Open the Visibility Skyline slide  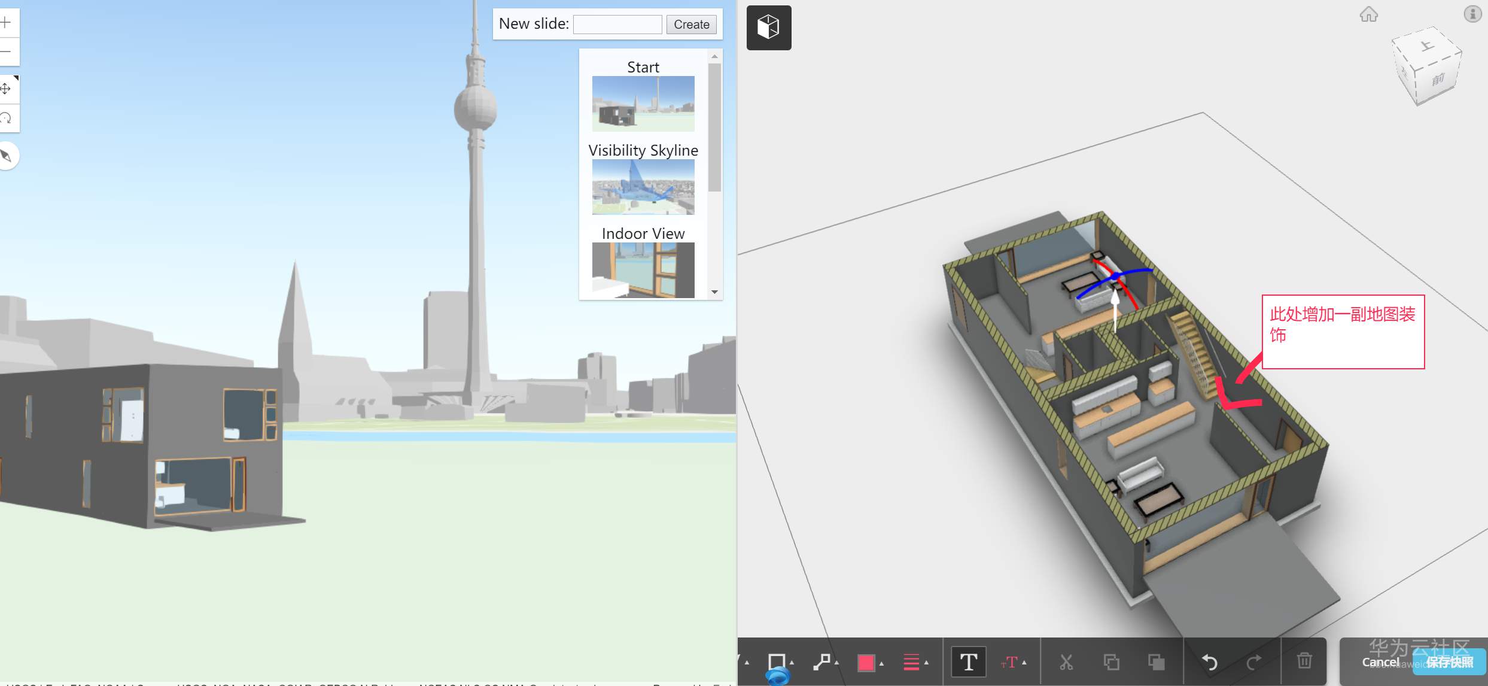pos(643,186)
